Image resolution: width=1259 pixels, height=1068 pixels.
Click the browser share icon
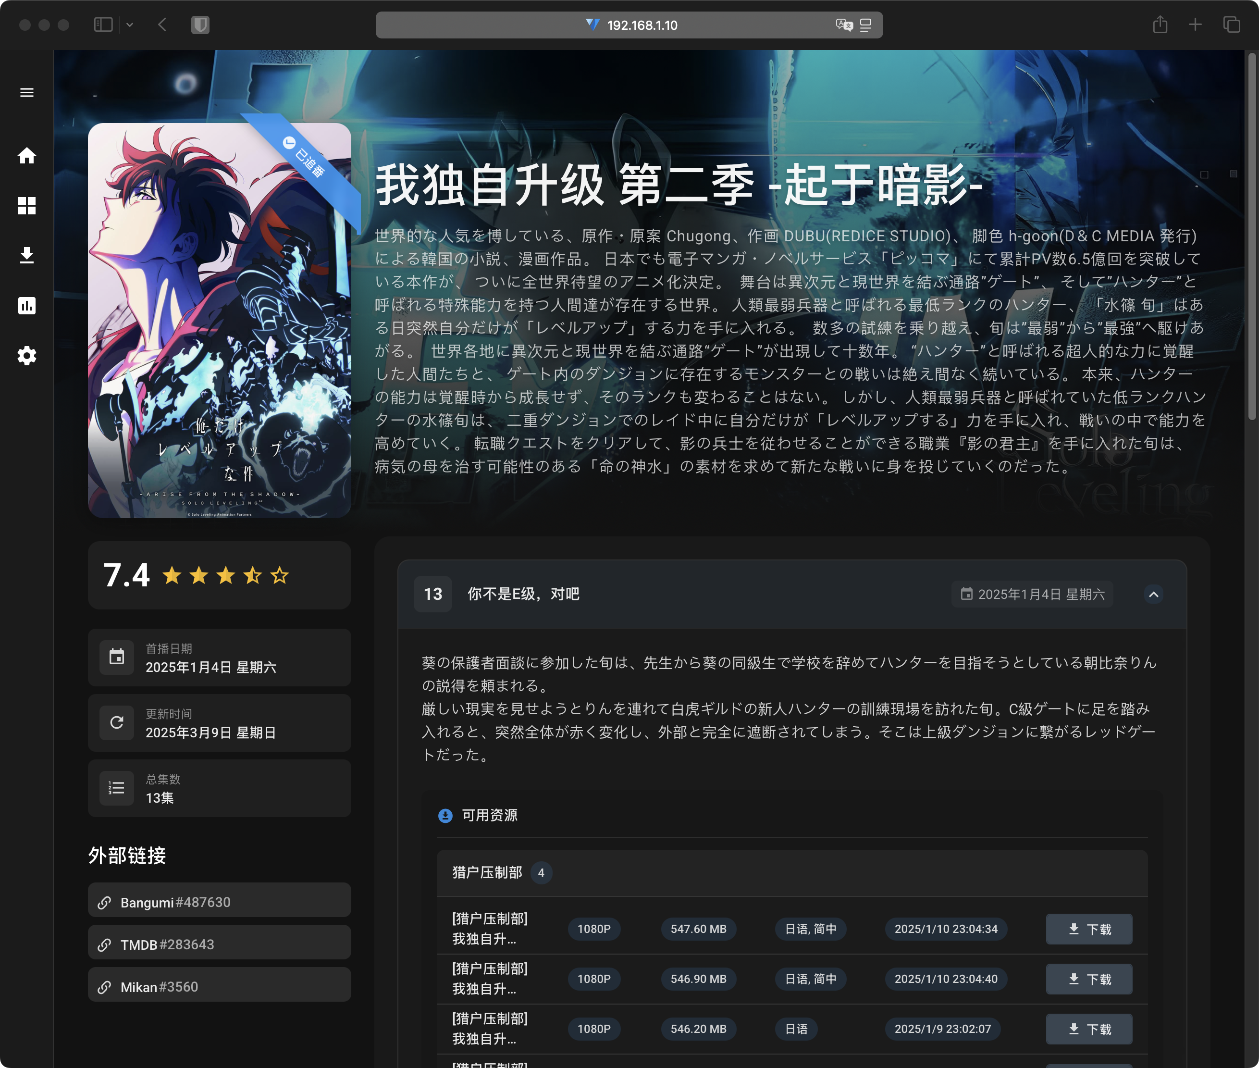(x=1160, y=25)
